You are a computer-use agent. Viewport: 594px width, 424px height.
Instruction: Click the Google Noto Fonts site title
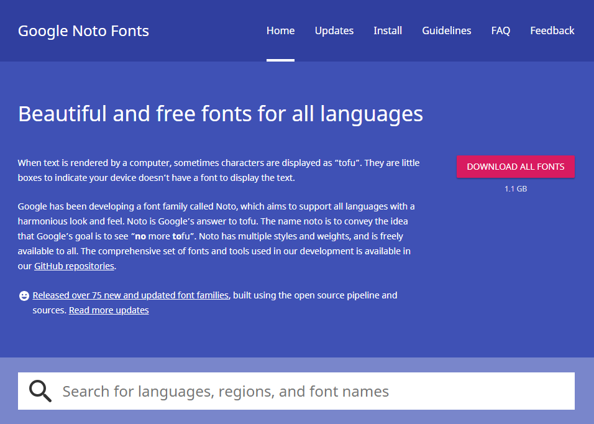(83, 30)
